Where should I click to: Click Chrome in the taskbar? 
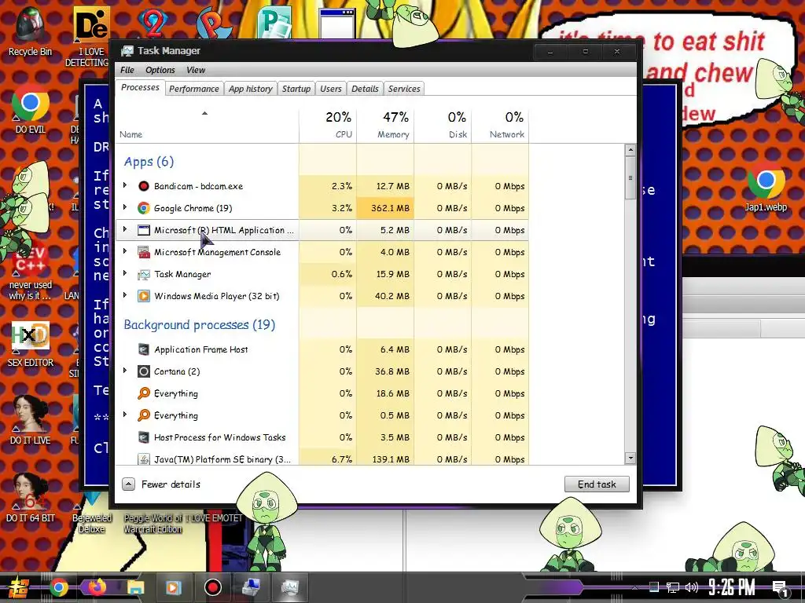tap(58, 587)
